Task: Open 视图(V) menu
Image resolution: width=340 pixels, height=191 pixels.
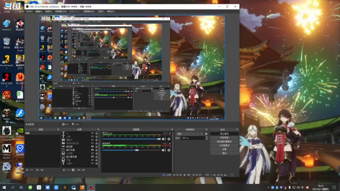Action: click(x=48, y=11)
